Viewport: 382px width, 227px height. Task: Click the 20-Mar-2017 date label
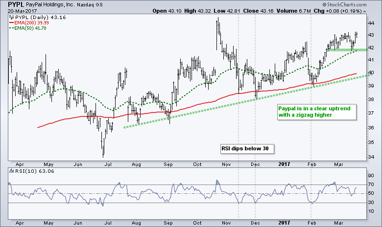click(22, 11)
